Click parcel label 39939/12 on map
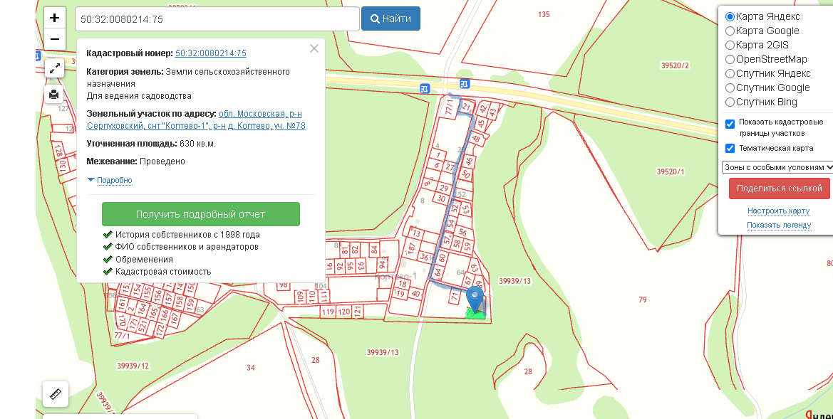The width and height of the screenshot is (833, 419). click(x=133, y=366)
